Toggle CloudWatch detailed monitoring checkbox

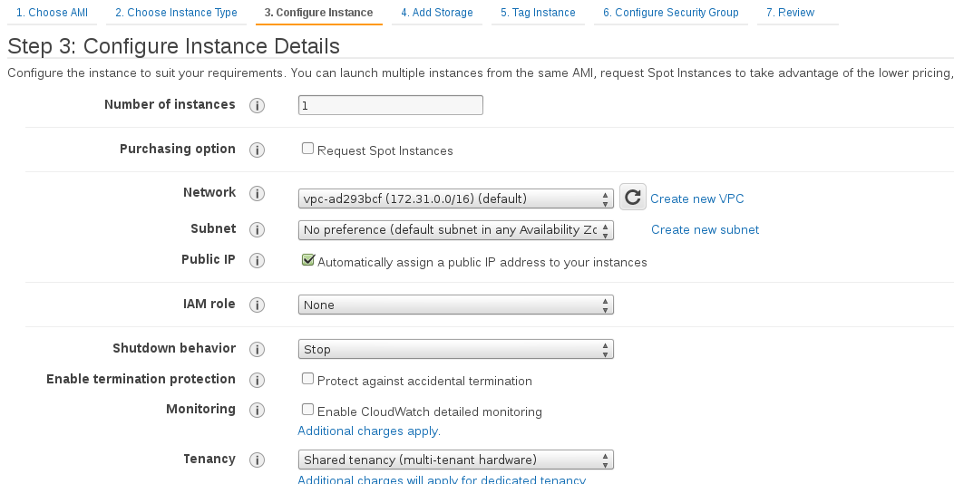click(x=308, y=411)
